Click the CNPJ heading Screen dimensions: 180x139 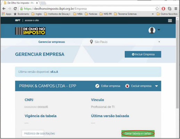29,100
